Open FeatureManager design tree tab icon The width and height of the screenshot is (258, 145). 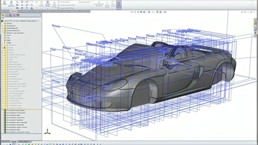3,15
